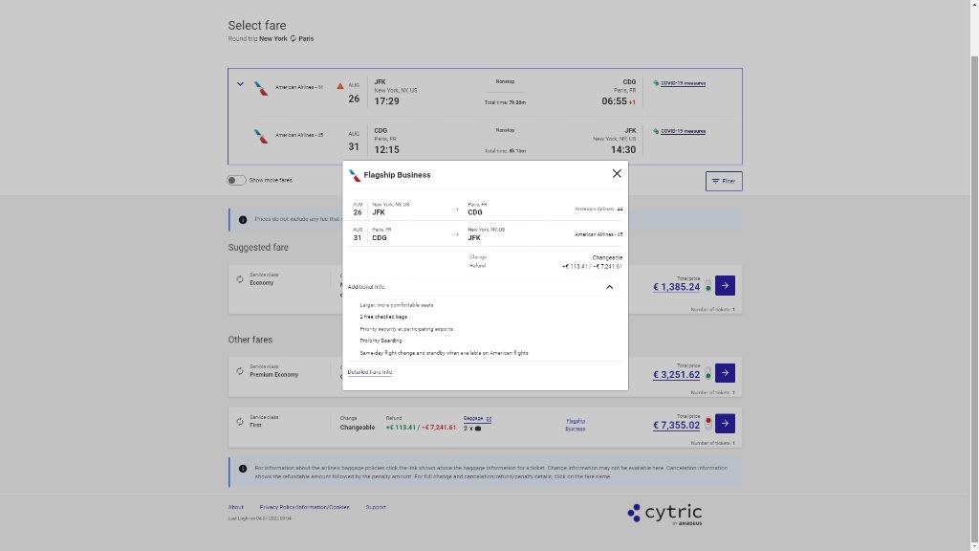Click the warning triangle on outbound flight
This screenshot has height=551, width=979.
click(339, 86)
